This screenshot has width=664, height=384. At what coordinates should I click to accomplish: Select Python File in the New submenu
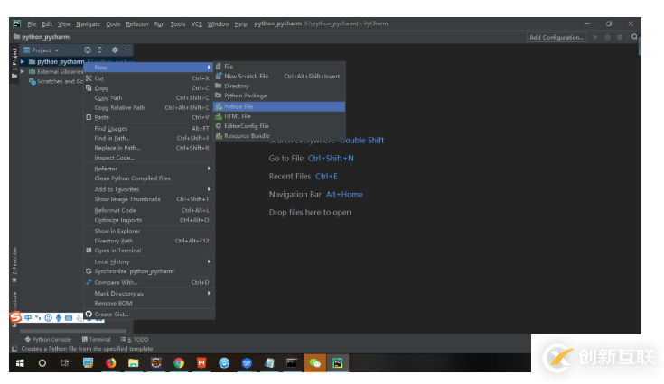click(x=238, y=106)
